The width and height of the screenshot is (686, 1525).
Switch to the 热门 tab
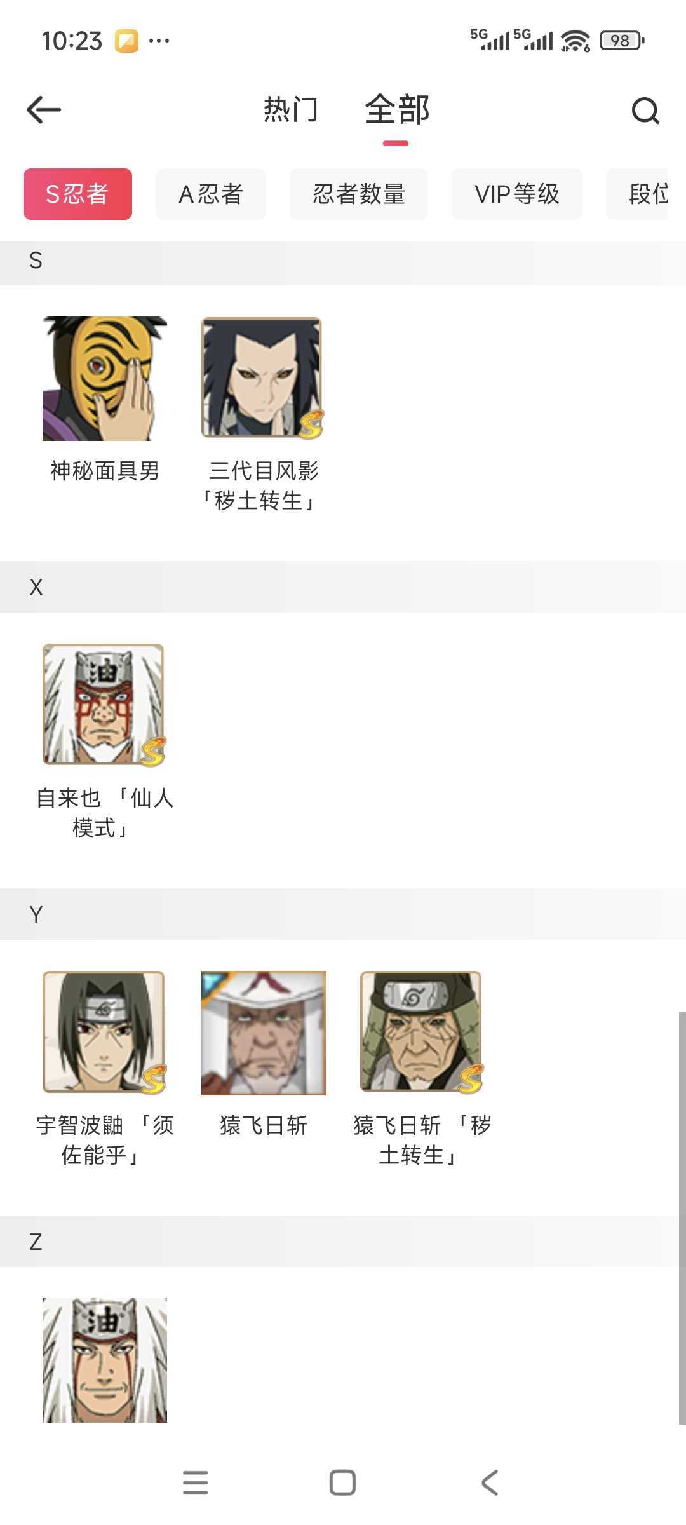(x=290, y=109)
